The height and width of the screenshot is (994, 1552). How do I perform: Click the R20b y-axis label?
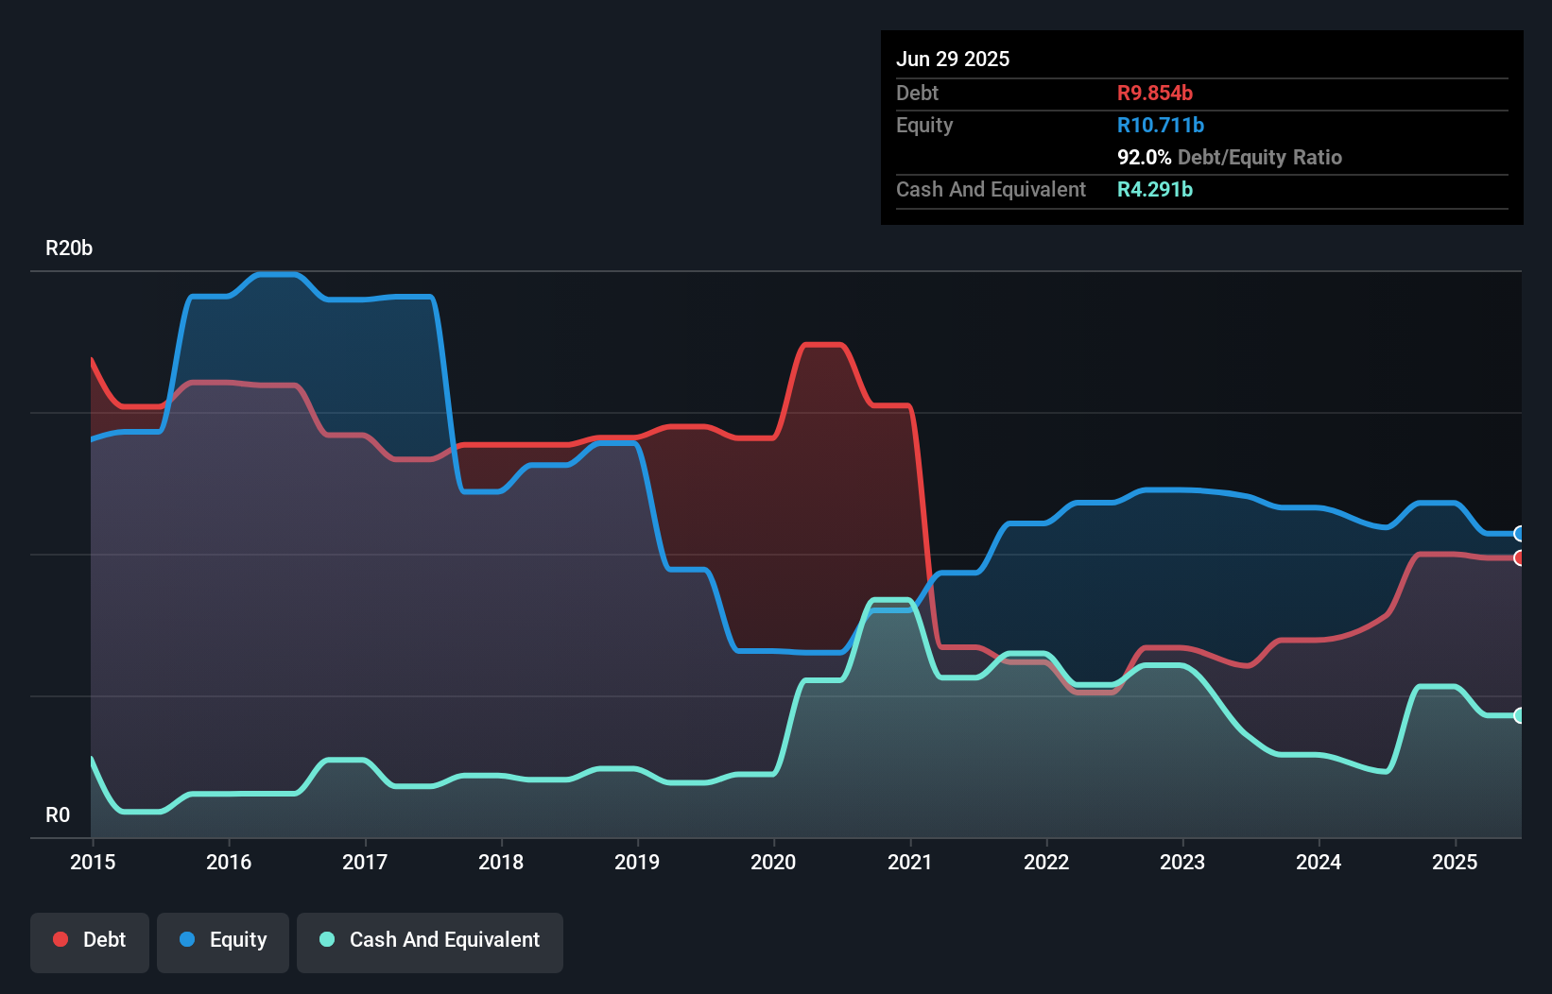click(69, 248)
